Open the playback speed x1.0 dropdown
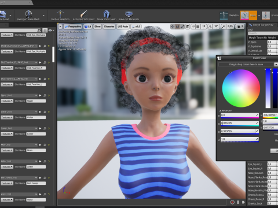 click(x=136, y=27)
